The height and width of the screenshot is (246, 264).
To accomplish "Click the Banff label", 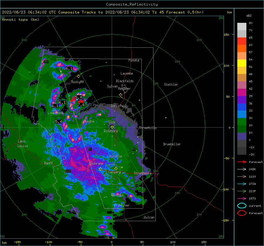I will (x=48, y=163).
